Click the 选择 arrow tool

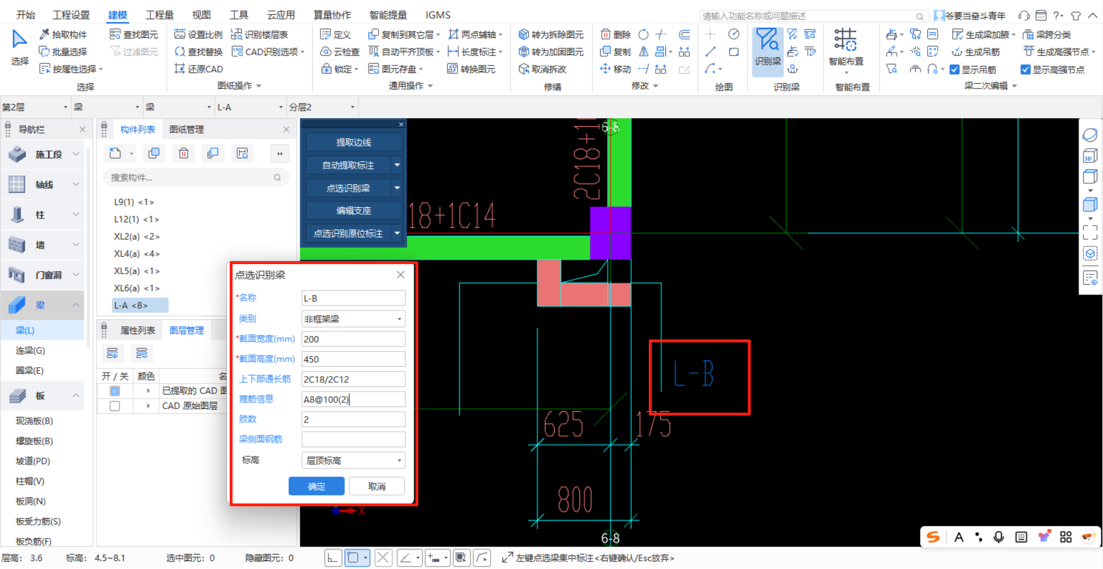pos(20,47)
